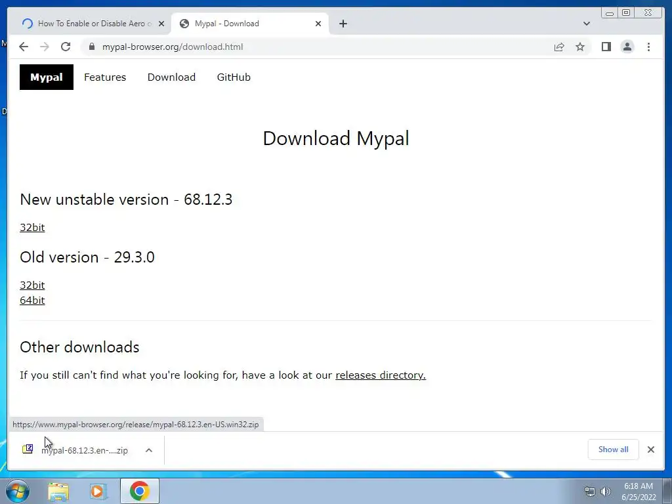This screenshot has width=672, height=504.
Task: Click the network tray icon
Action: 590,492
